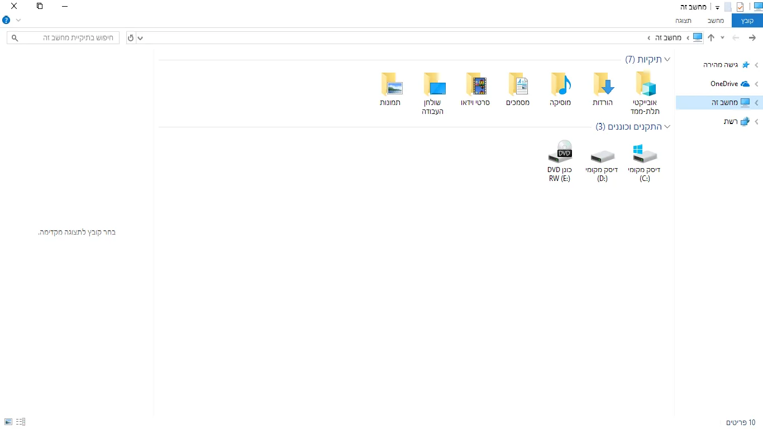Click the search box חיפוש בתיקיית מחשב זה

63,38
